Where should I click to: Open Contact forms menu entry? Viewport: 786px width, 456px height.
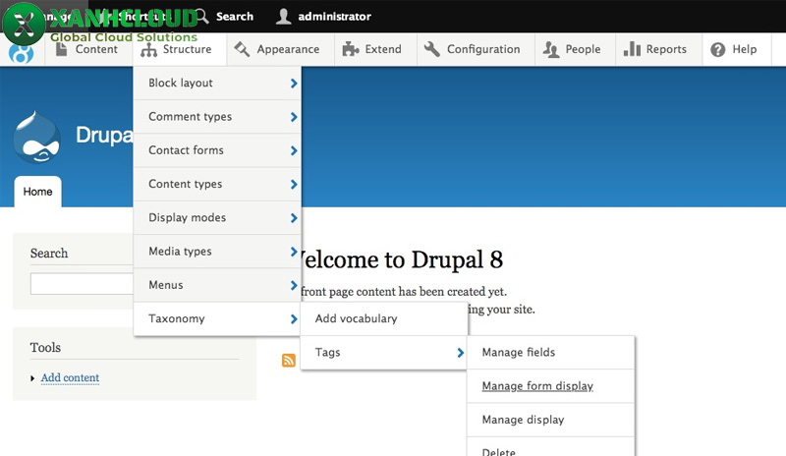(x=217, y=150)
